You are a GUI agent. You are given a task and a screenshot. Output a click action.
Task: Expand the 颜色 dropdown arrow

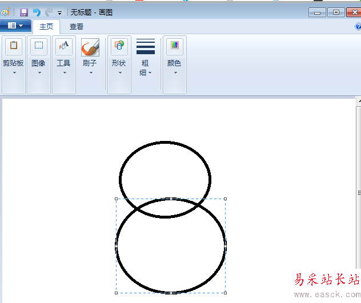(175, 72)
